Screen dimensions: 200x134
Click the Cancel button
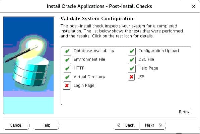(x=16, y=125)
